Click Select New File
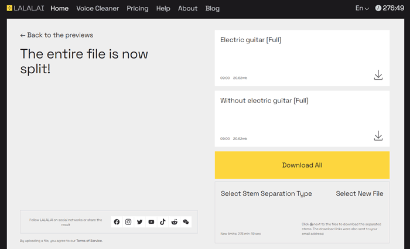The image size is (410, 249). click(x=360, y=193)
